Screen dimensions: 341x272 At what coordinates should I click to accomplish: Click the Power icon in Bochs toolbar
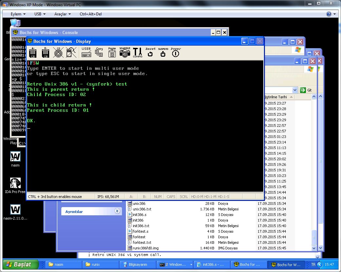[176, 52]
